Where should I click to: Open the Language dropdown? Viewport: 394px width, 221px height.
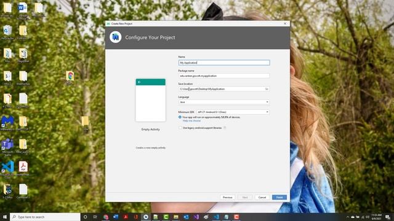(x=224, y=102)
